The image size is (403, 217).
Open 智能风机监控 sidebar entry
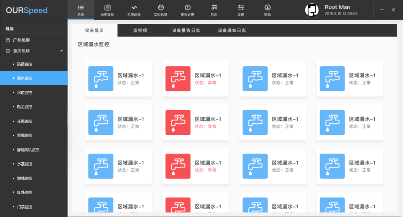click(x=28, y=150)
